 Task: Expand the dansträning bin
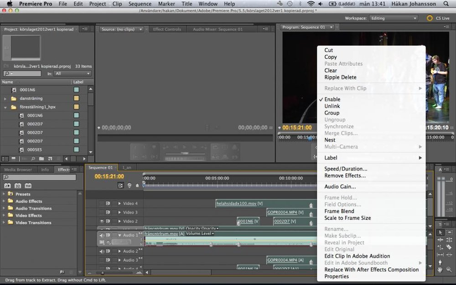[x=5, y=98]
